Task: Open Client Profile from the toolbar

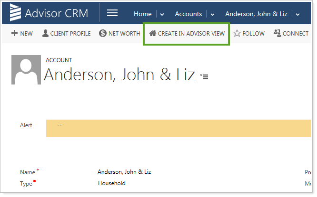Action: 66,33
